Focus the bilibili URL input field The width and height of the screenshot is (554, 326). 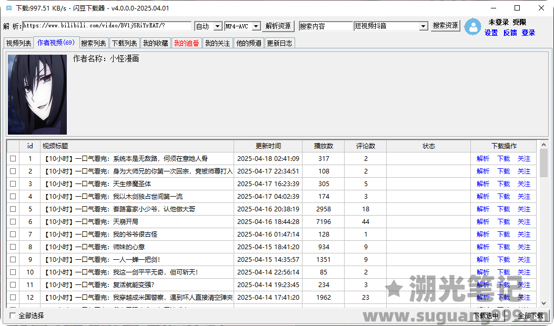point(107,26)
